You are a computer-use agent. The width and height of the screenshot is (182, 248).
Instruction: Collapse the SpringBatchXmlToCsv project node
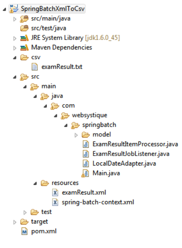pos(5,9)
